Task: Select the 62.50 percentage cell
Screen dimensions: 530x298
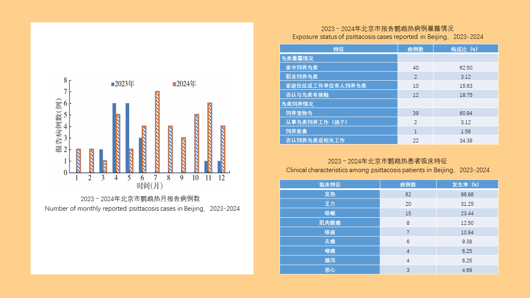Action: click(466, 67)
